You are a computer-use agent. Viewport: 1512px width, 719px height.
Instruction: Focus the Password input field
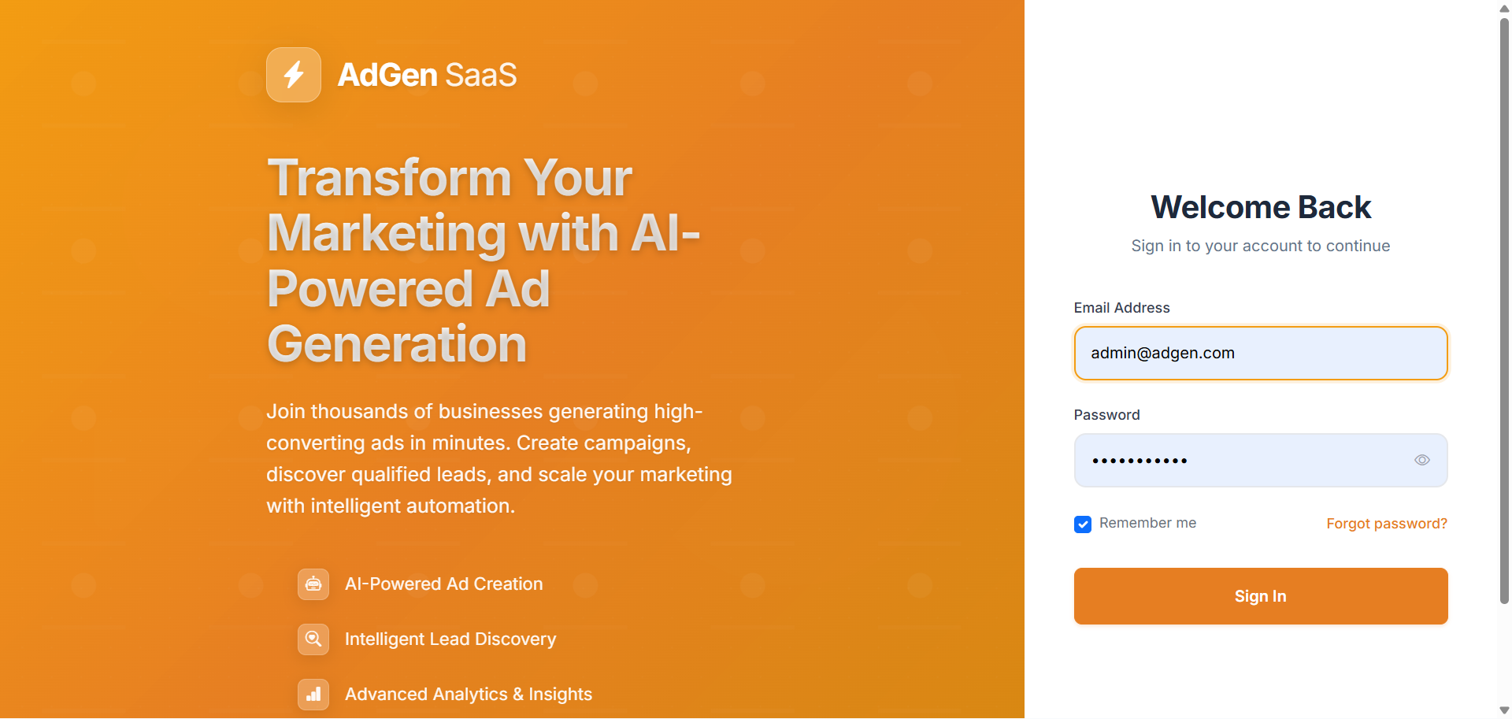[x=1261, y=461]
